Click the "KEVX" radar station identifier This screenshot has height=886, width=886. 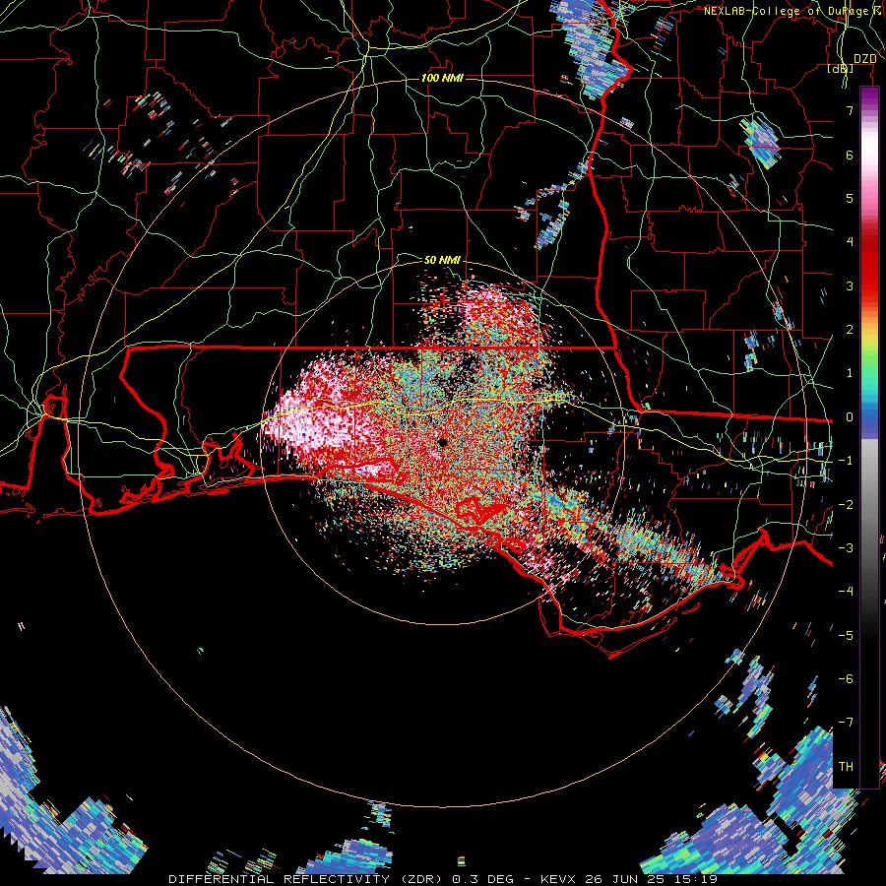coord(558,879)
